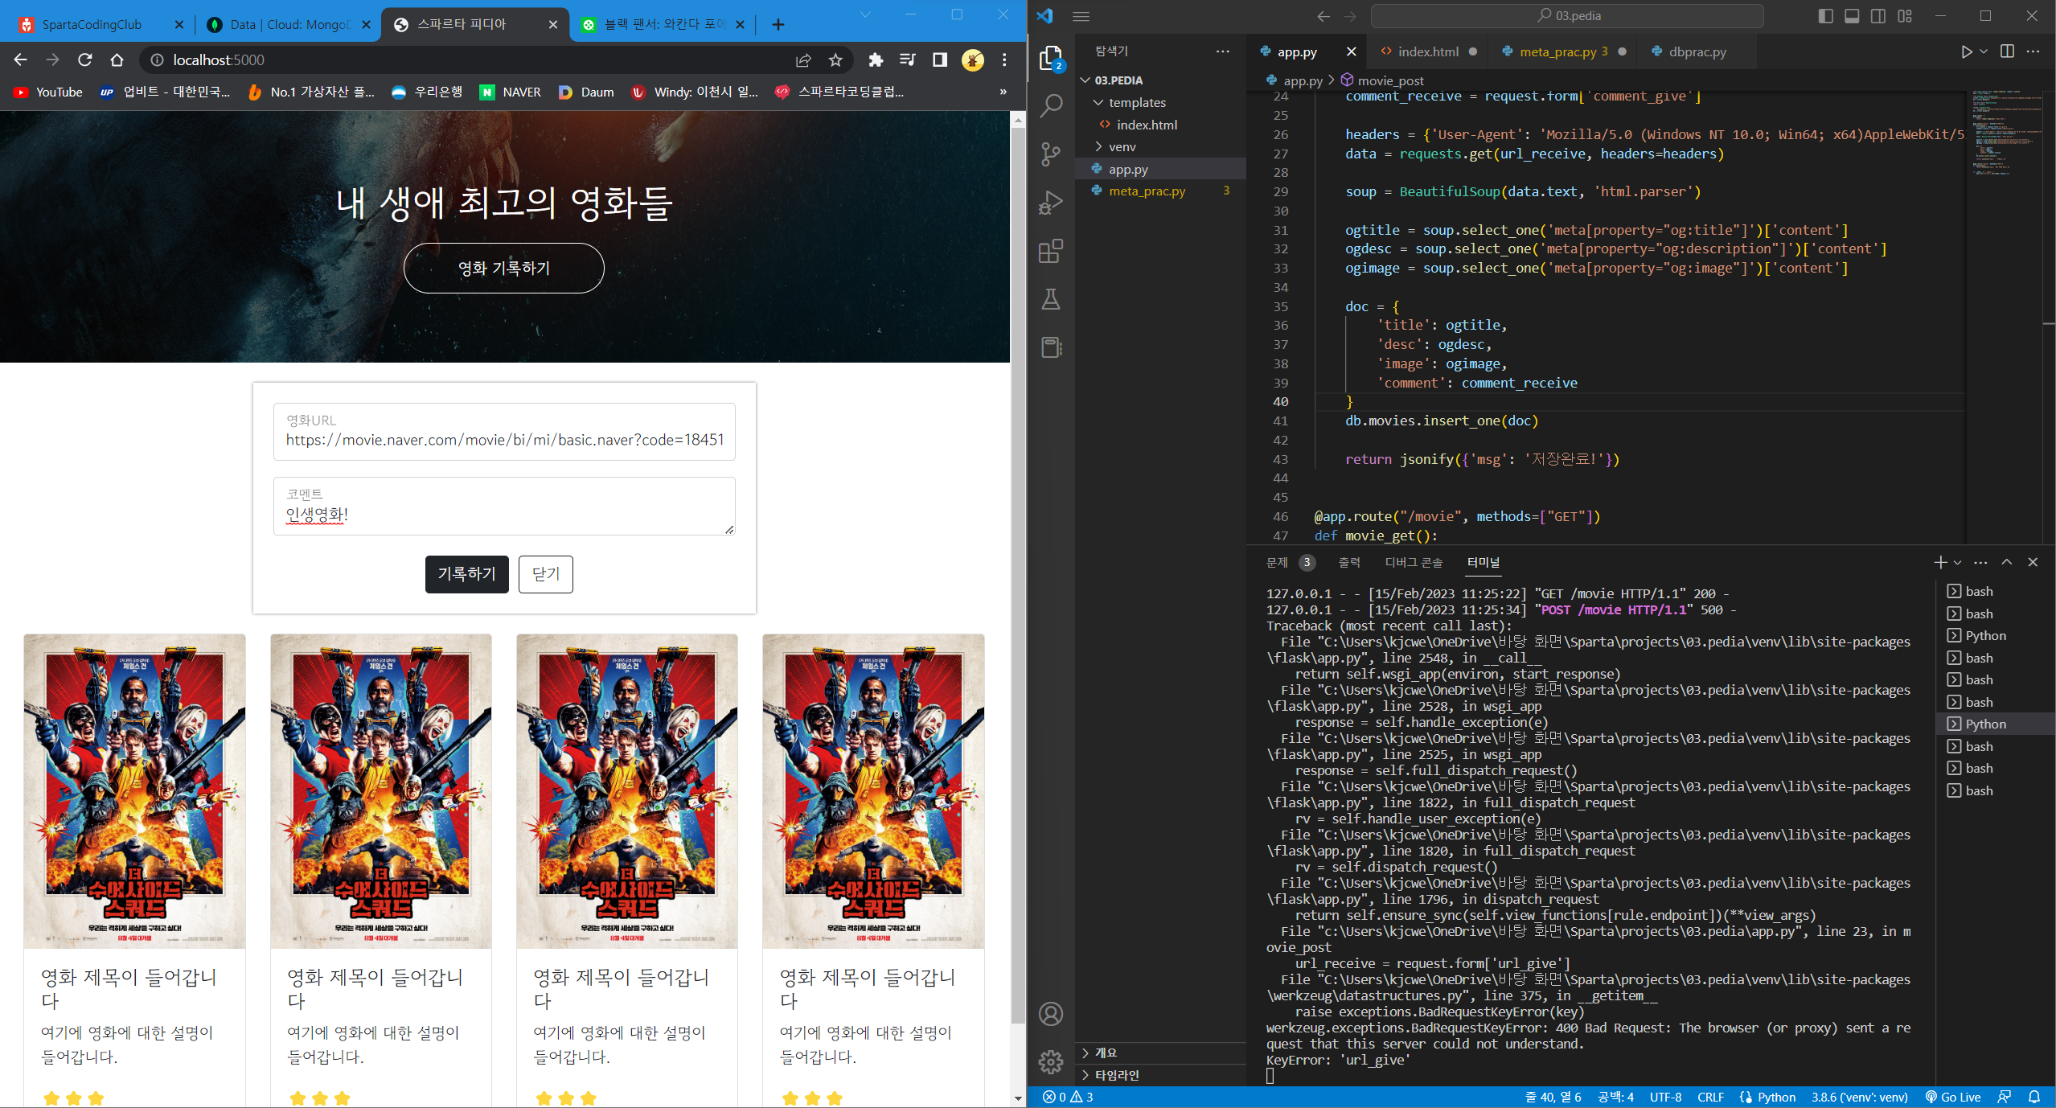Screen dimensions: 2056x1108
Task: Open the run button dropdown arrow
Action: coord(1984,51)
